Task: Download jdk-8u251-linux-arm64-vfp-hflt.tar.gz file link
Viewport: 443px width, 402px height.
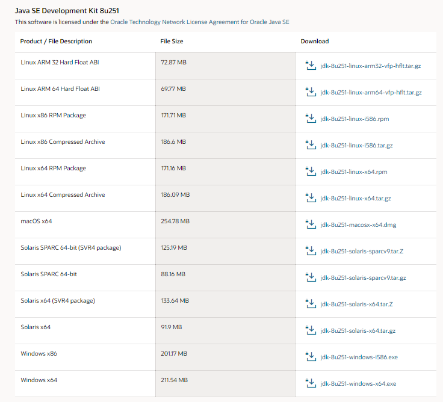Action: click(371, 93)
